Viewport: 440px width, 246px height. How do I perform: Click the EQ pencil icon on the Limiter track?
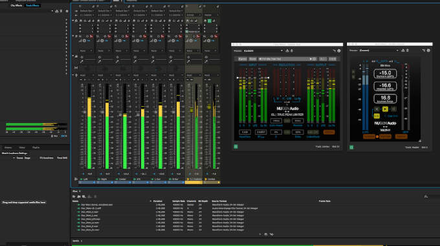(206, 61)
